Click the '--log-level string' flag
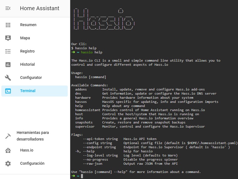 (x=100, y=155)
